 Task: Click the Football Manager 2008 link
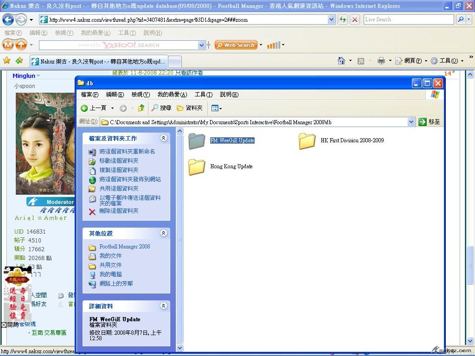124,247
